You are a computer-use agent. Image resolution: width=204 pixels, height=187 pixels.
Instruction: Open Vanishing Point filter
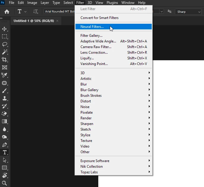pyautogui.click(x=113, y=64)
